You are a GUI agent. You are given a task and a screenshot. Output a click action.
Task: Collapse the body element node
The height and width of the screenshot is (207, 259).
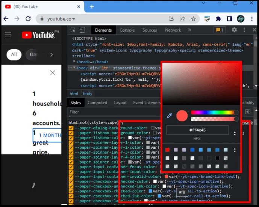click(x=74, y=68)
